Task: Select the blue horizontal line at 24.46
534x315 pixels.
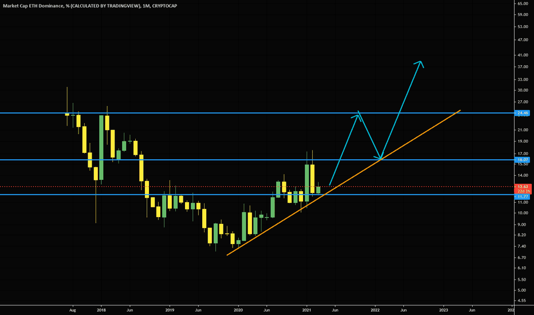Action: click(257, 113)
